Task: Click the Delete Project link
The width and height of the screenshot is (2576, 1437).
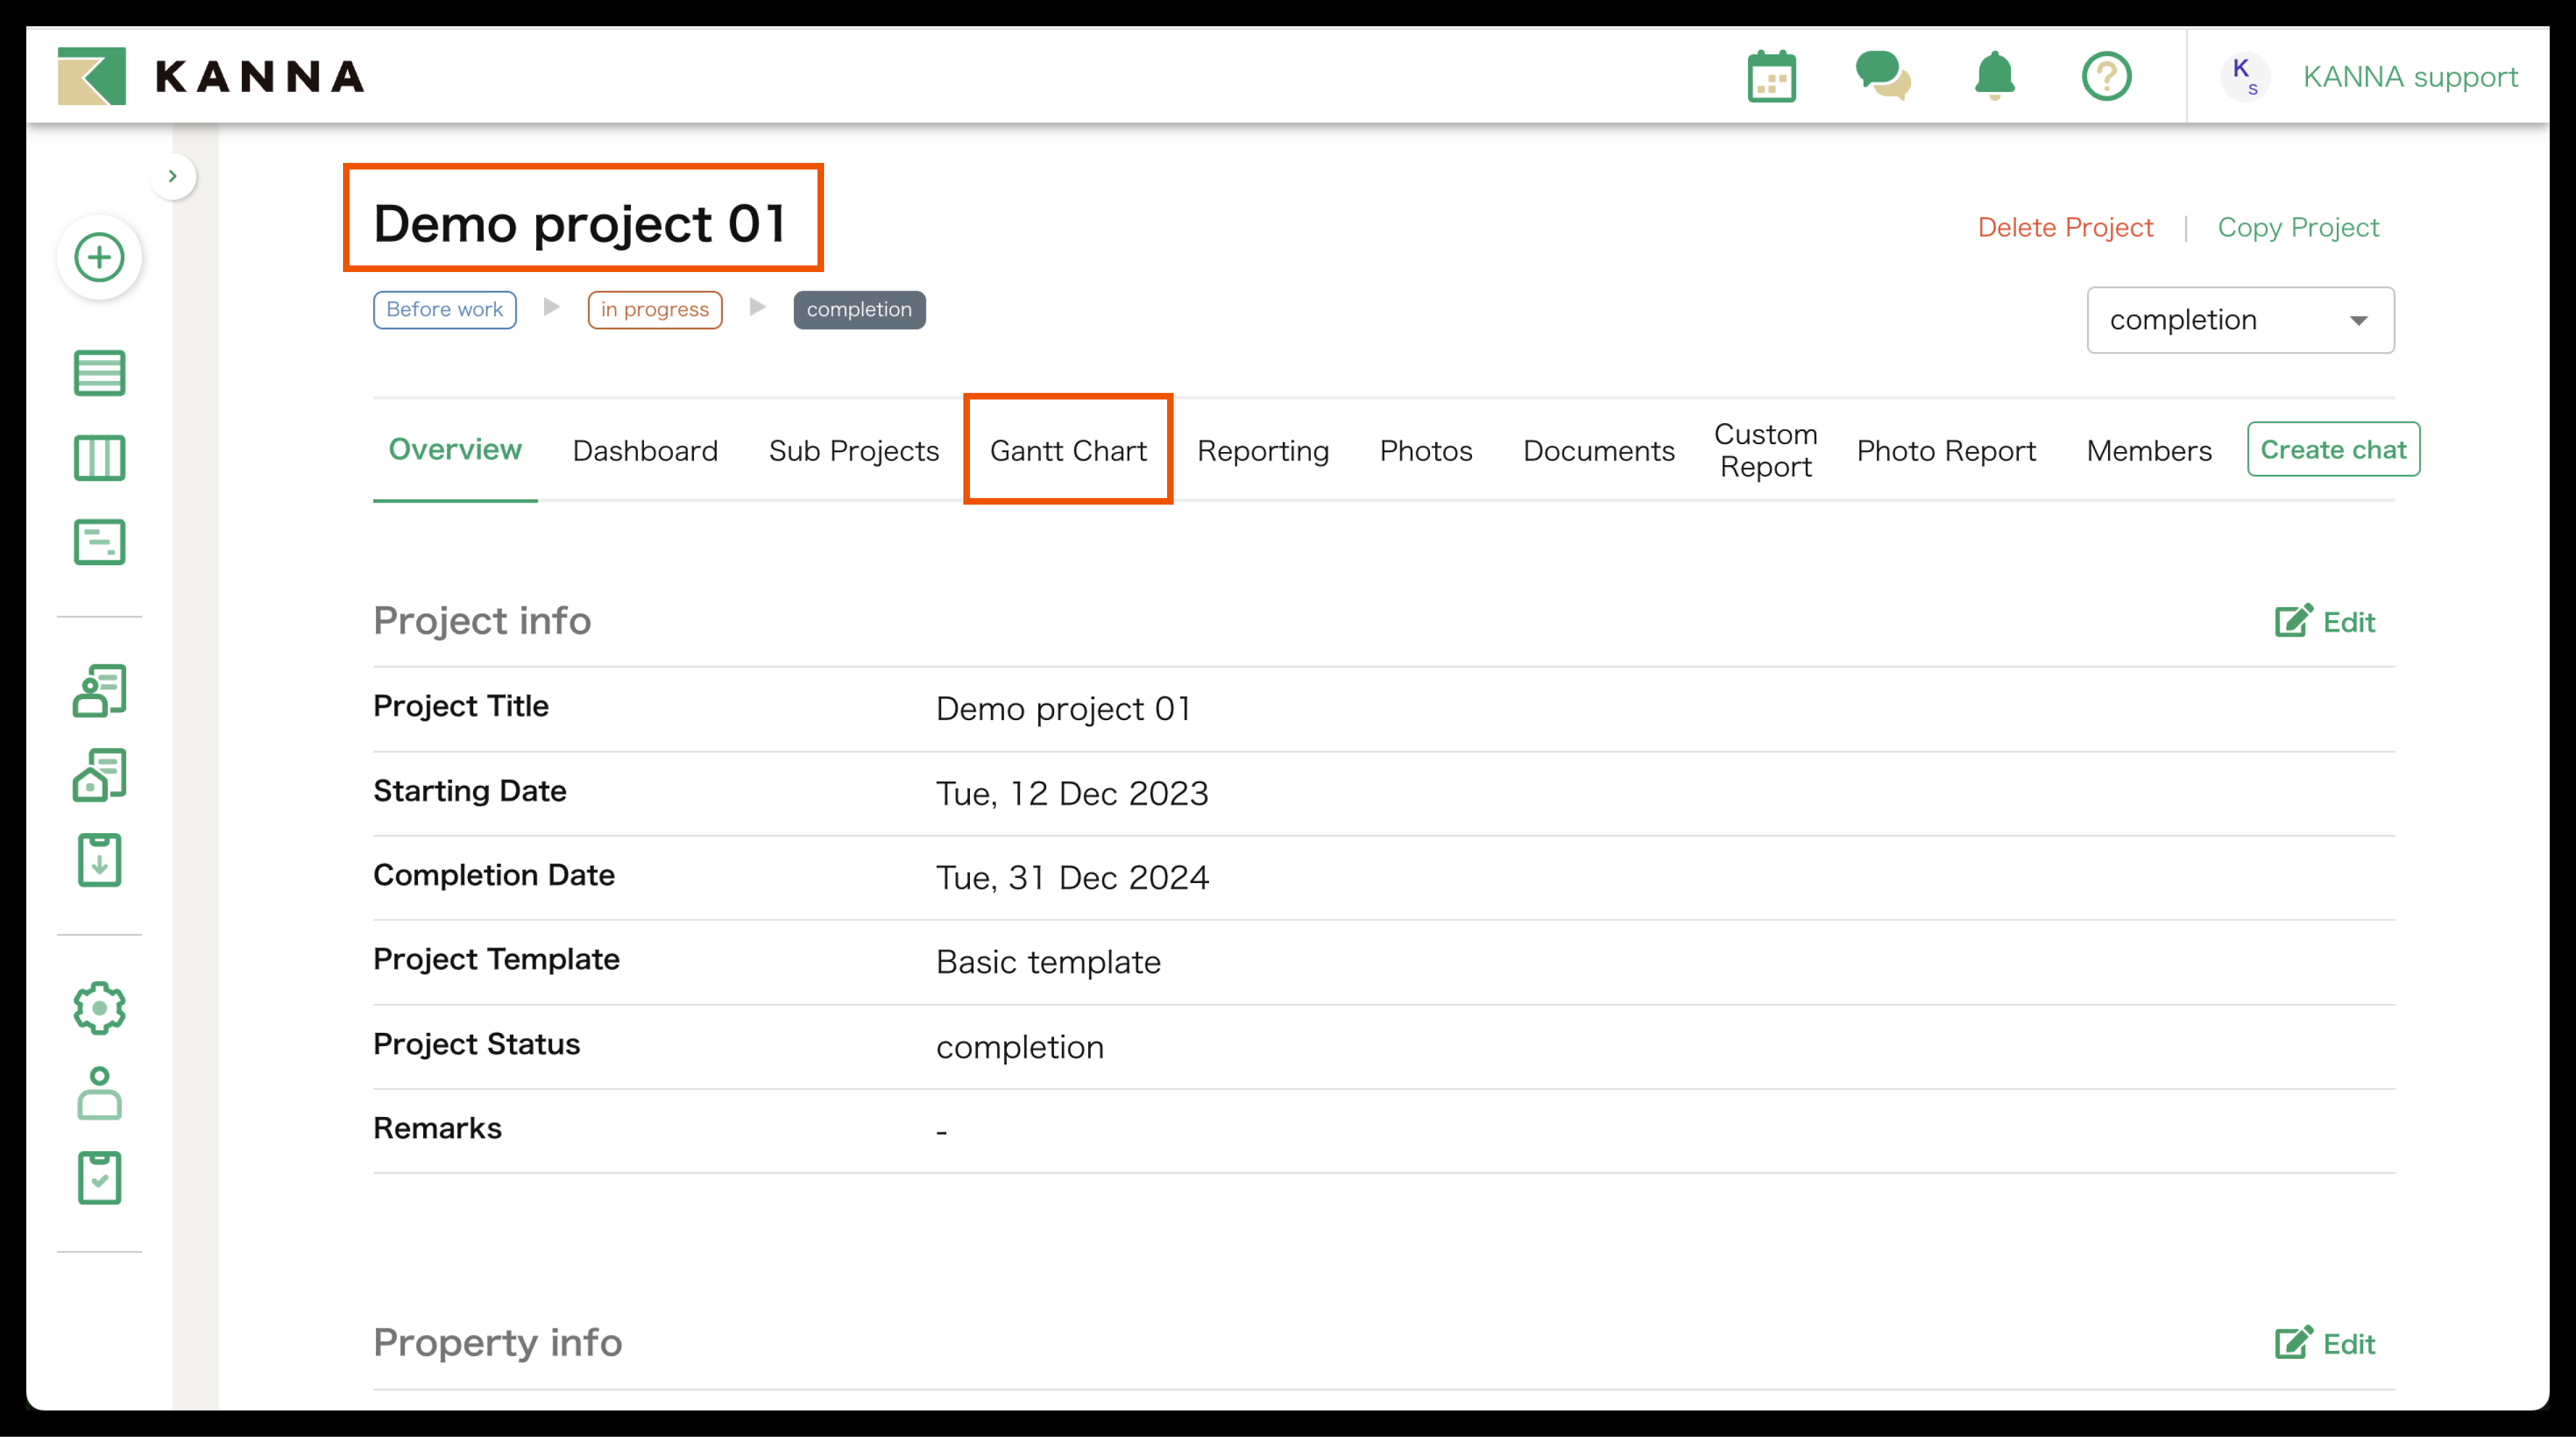Action: pyautogui.click(x=2064, y=228)
